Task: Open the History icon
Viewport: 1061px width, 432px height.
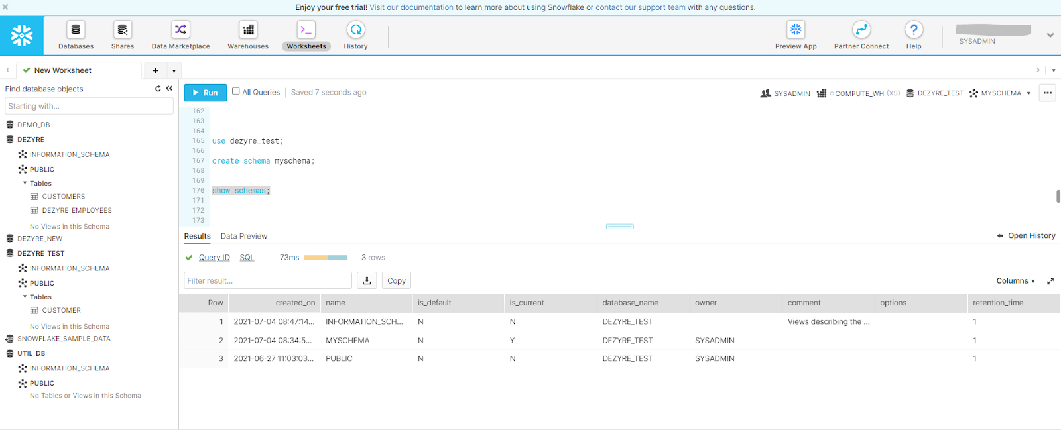Action: pyautogui.click(x=355, y=30)
